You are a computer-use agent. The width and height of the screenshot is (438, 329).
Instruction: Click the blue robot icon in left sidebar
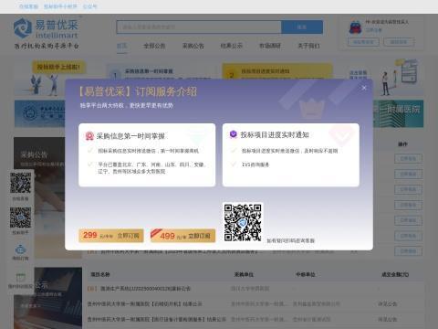tap(20, 249)
